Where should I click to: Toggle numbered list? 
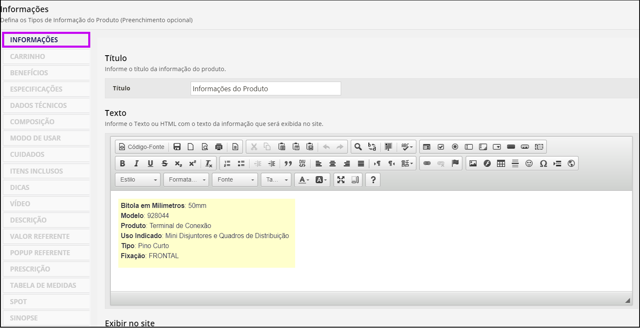(x=227, y=164)
